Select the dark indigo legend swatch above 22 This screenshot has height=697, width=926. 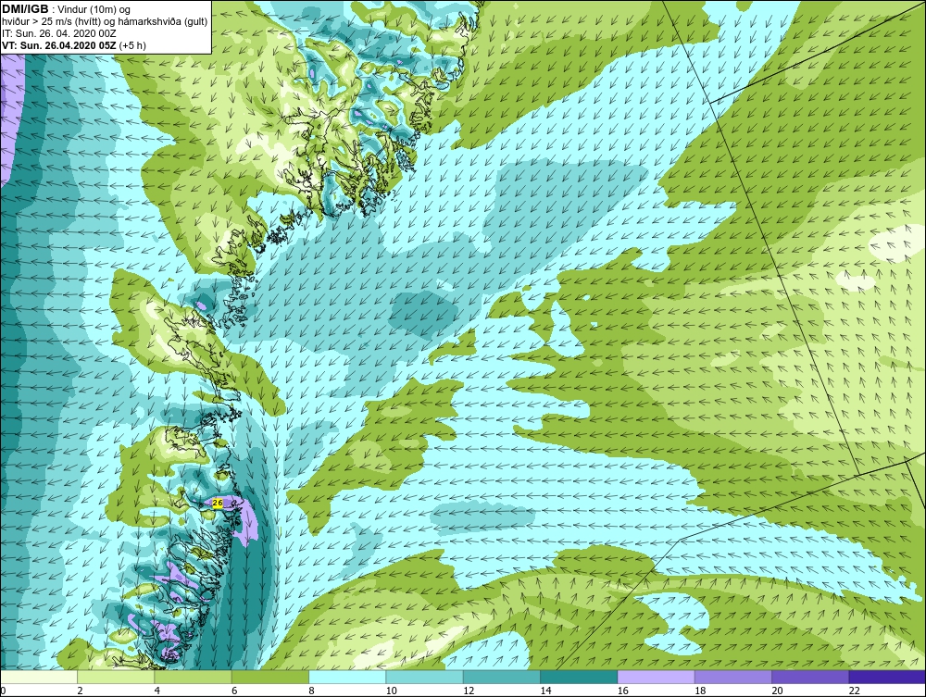point(887,677)
